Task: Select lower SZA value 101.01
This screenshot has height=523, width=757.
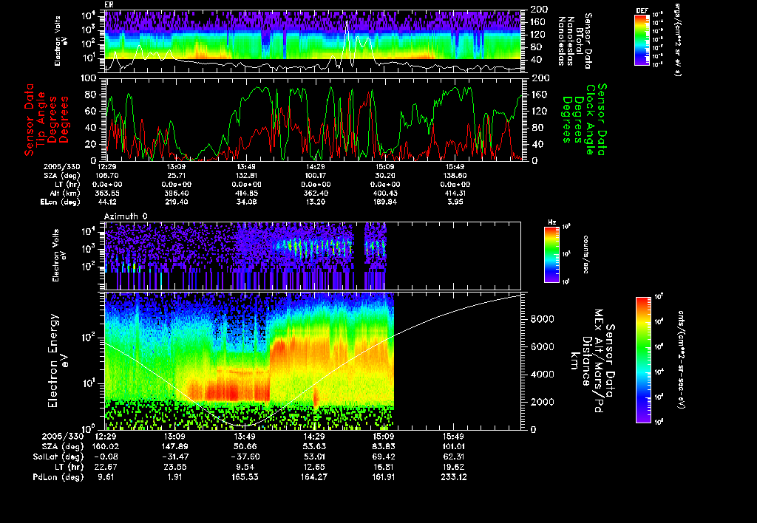Action: point(453,446)
